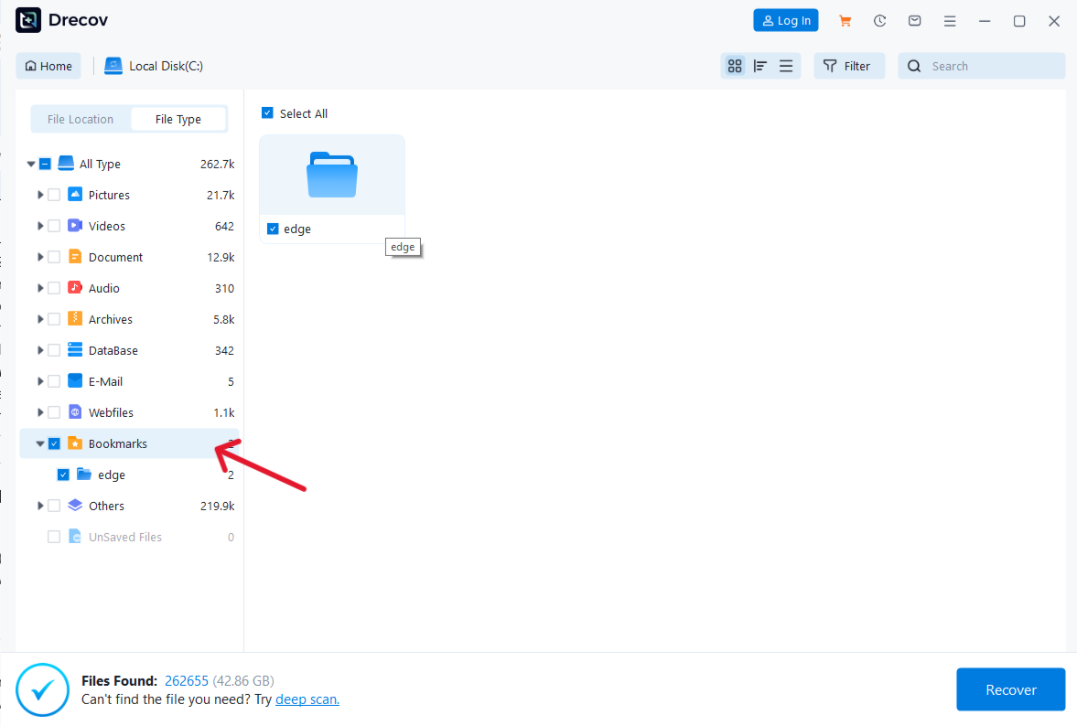The image size is (1077, 726).
Task: Collapse the Bookmarks tree node
Action: click(x=40, y=443)
